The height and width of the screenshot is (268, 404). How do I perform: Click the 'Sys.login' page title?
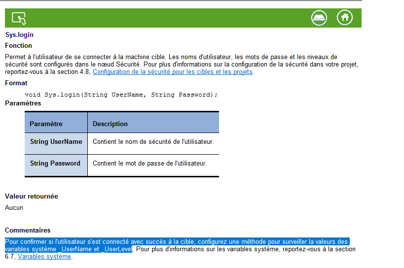(x=19, y=35)
